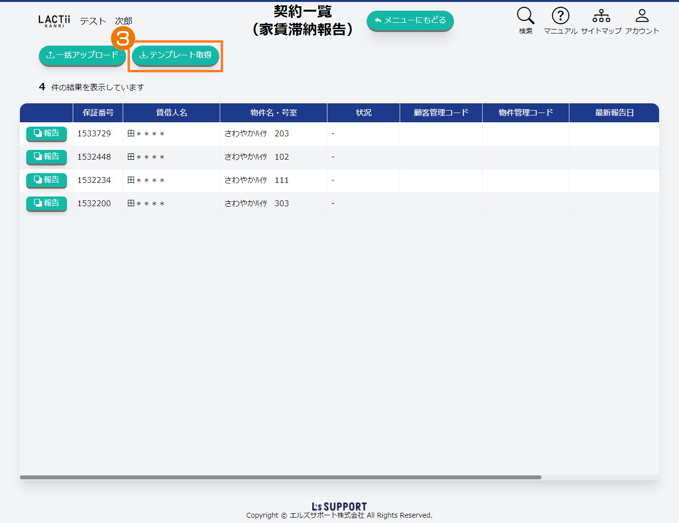Open the manual help icon
The width and height of the screenshot is (679, 523).
(560, 16)
